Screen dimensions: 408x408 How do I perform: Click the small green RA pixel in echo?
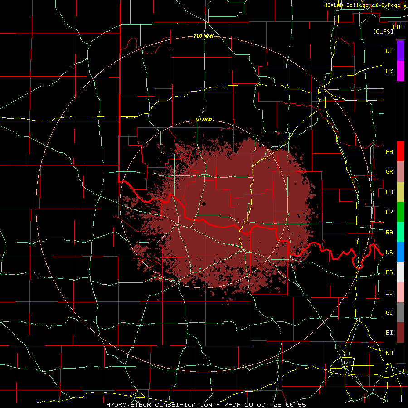pos(200,268)
